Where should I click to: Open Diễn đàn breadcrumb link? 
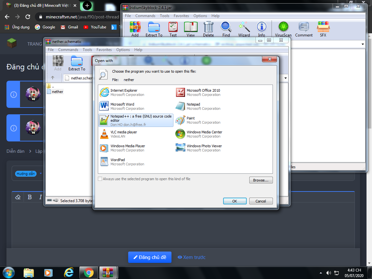15,151
